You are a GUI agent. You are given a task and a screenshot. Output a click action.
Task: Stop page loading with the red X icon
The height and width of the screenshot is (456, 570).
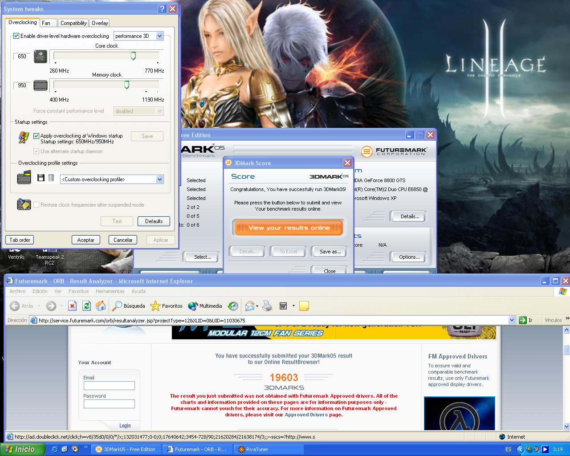pos(73,306)
